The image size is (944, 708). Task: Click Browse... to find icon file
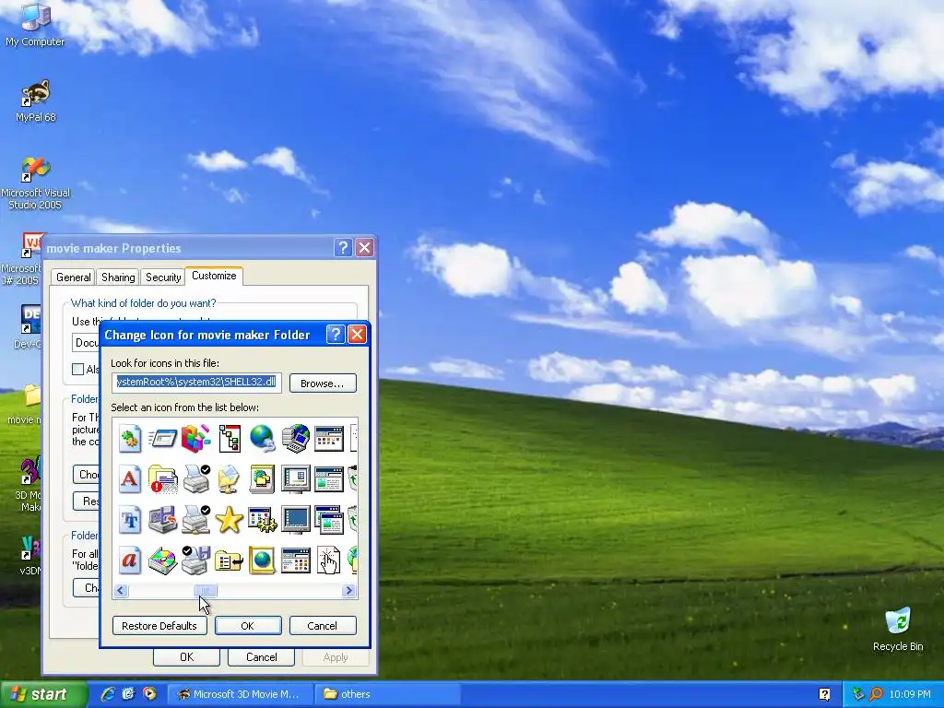323,383
